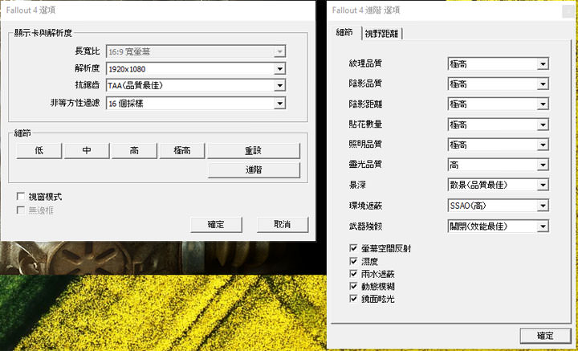Close the Fallout 4 進階 選項 window

click(568, 11)
